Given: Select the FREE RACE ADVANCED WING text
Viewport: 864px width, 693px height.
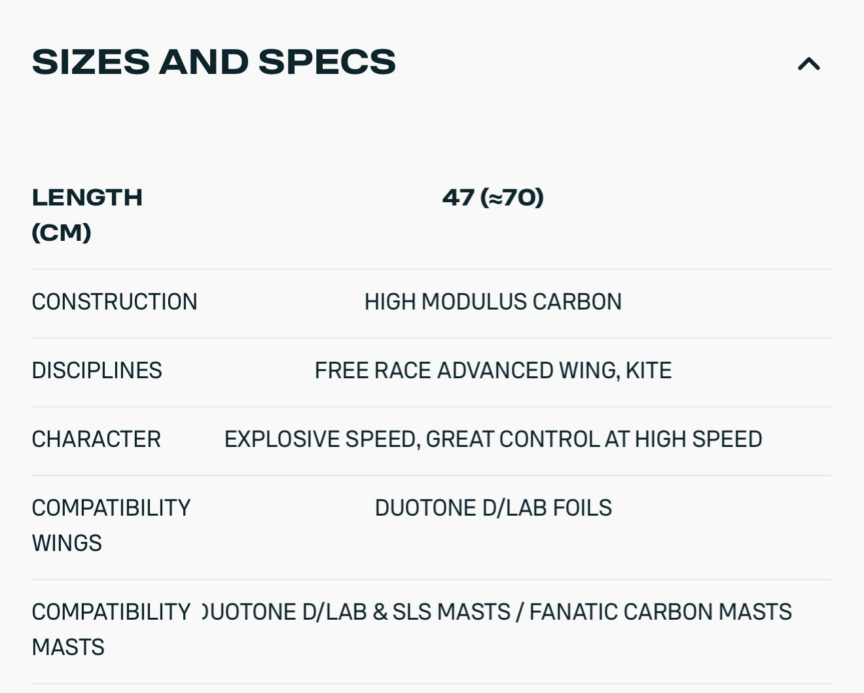Looking at the screenshot, I should [x=466, y=370].
